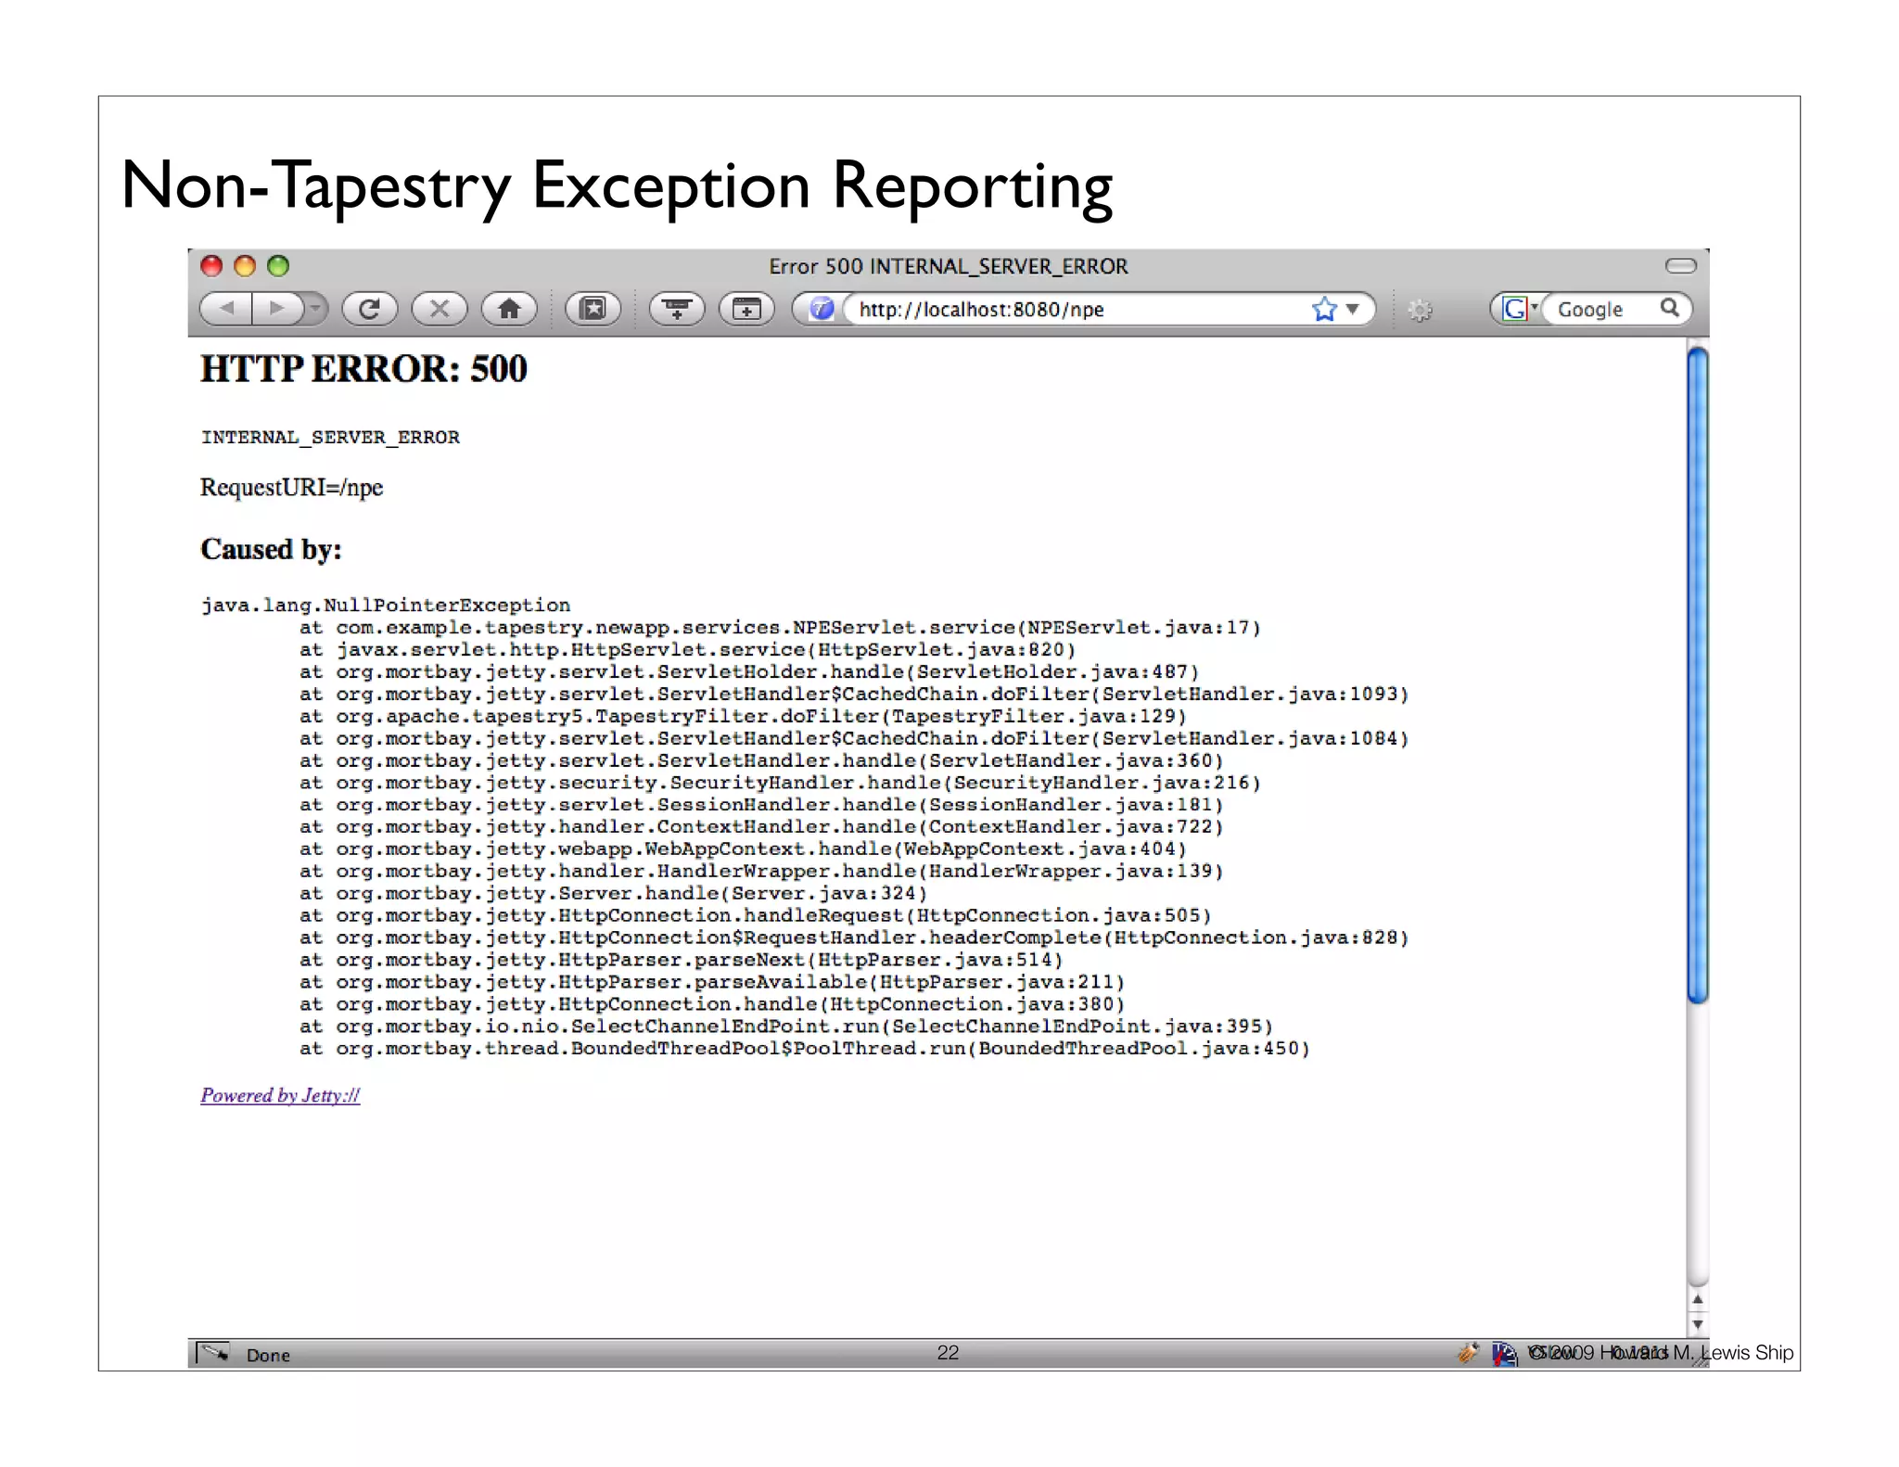Screen dimensions: 1899x1467
Task: Open the address bar history dropdown arrow
Action: click(x=1353, y=309)
